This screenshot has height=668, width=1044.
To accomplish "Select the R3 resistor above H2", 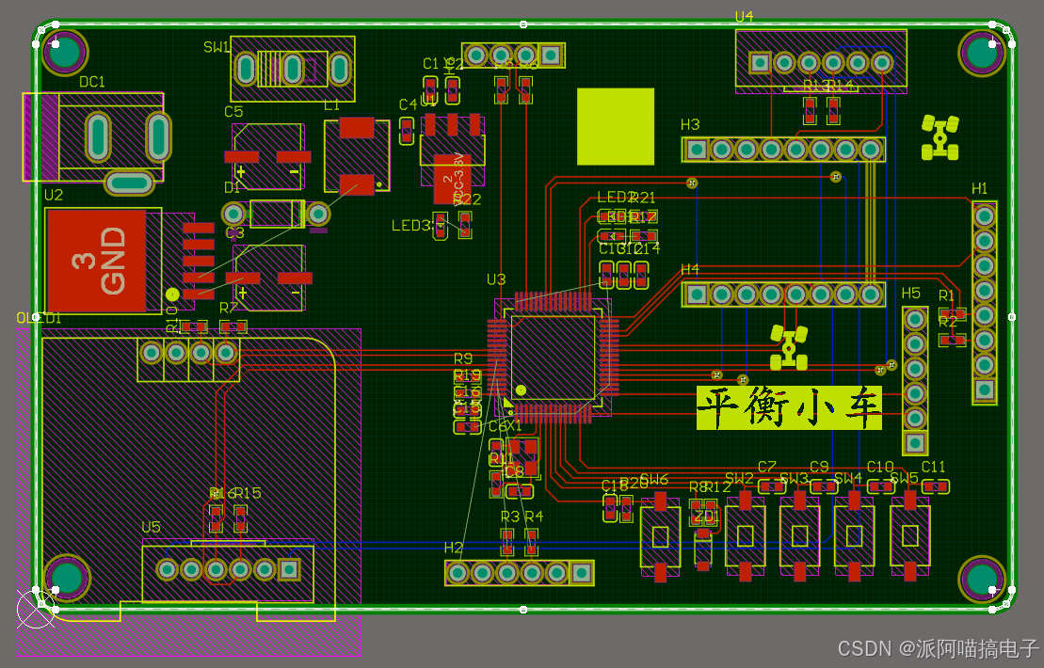I will tap(507, 542).
